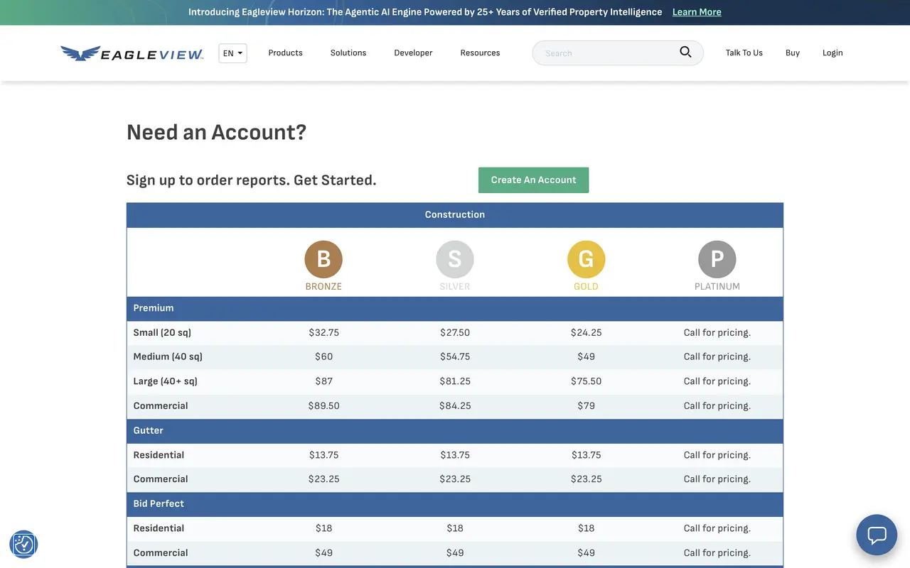Click the GOLD tier label
910x568 pixels.
coord(587,287)
